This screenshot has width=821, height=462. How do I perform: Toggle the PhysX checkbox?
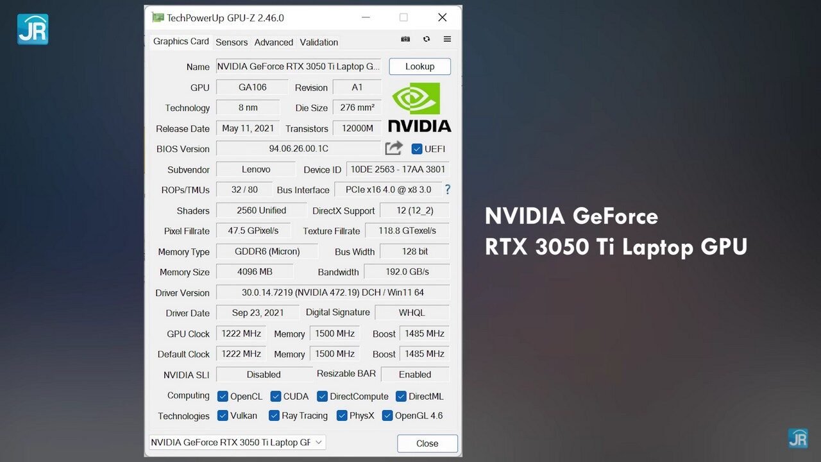pos(342,415)
